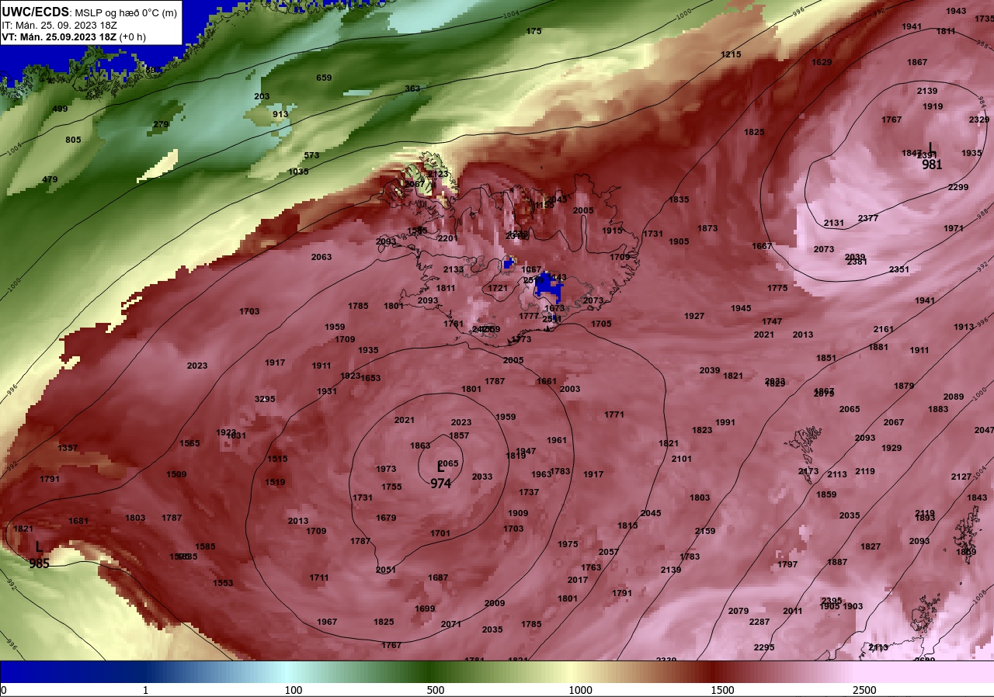Click the height value 1755
This screenshot has width=994, height=697.
click(391, 487)
